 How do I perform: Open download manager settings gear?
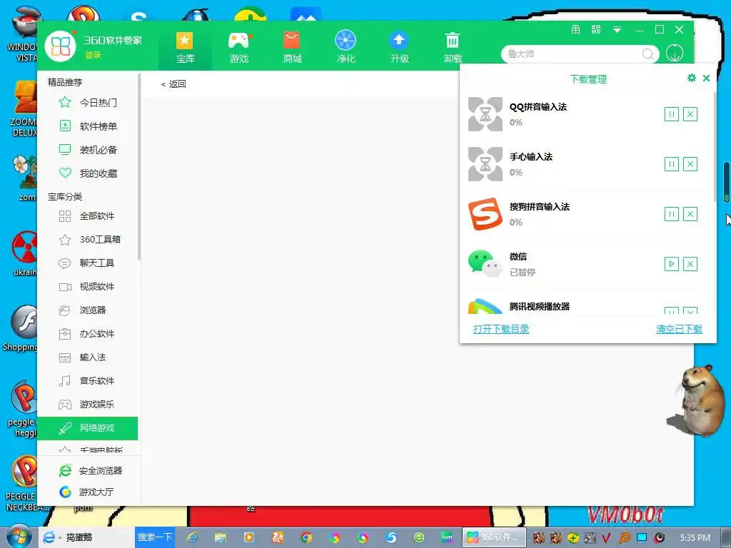coord(691,78)
